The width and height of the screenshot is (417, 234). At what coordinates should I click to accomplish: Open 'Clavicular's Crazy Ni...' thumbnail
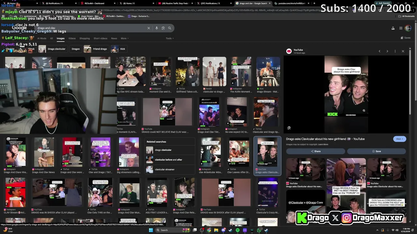(267, 193)
